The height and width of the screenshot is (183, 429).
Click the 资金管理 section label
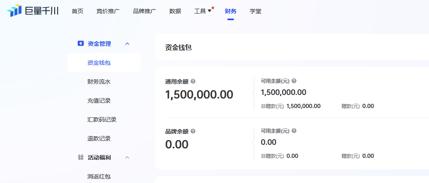(99, 44)
